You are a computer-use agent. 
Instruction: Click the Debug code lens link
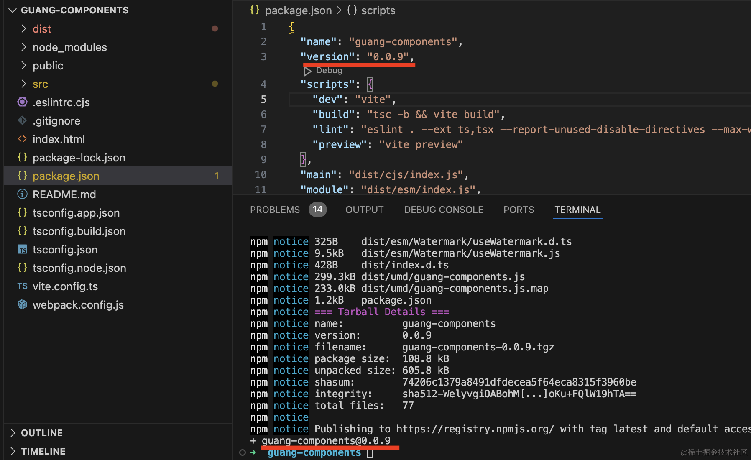[x=329, y=71]
